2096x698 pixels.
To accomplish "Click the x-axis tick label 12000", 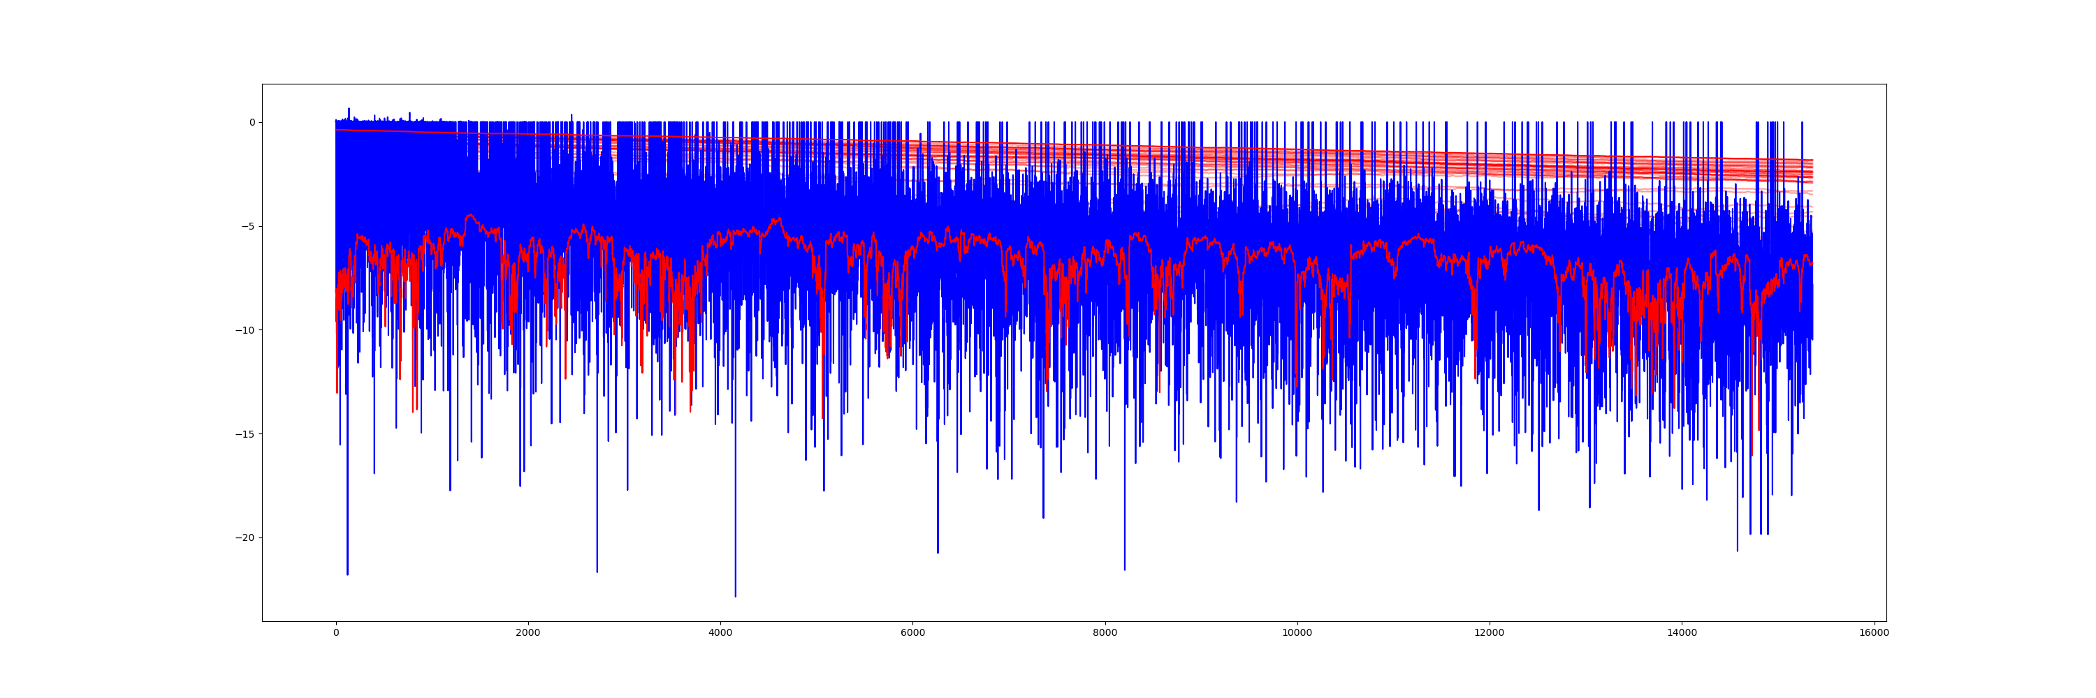I will click(x=1490, y=633).
